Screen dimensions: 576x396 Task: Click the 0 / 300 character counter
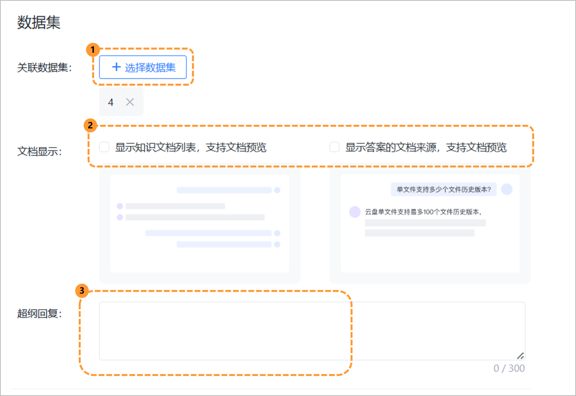[510, 368]
